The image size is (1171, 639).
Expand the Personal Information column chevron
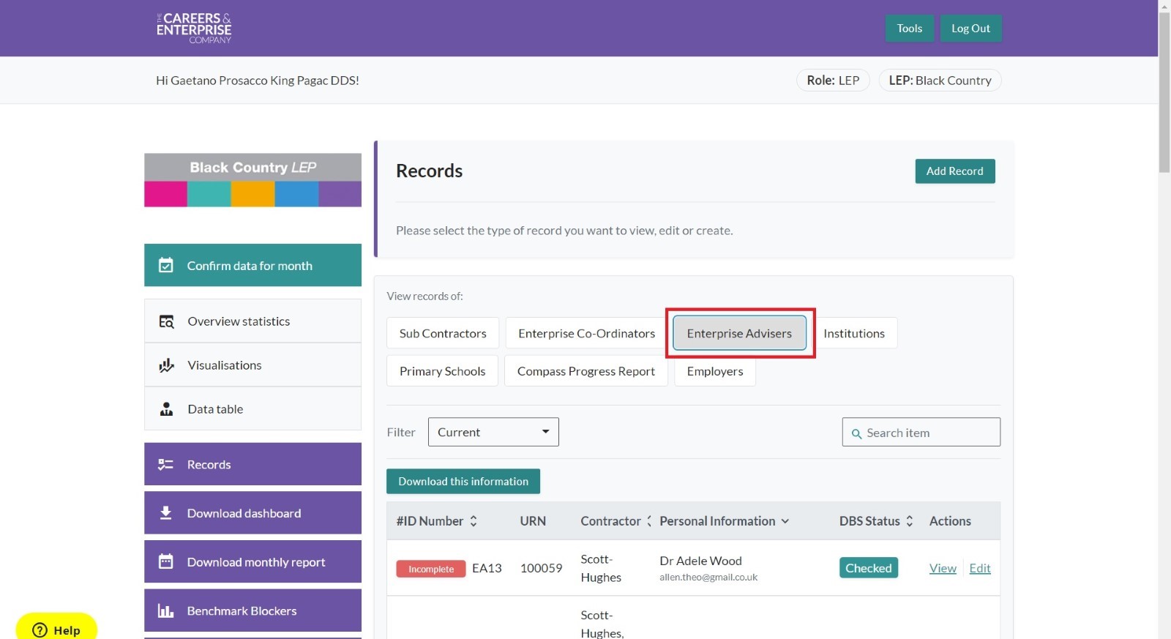point(785,521)
